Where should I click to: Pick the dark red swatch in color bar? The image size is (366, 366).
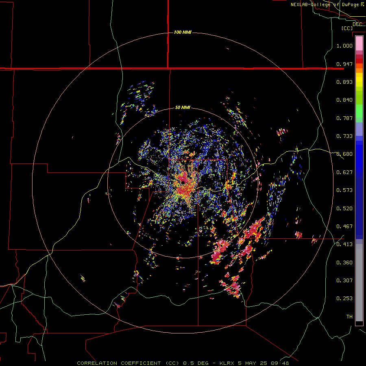359,61
